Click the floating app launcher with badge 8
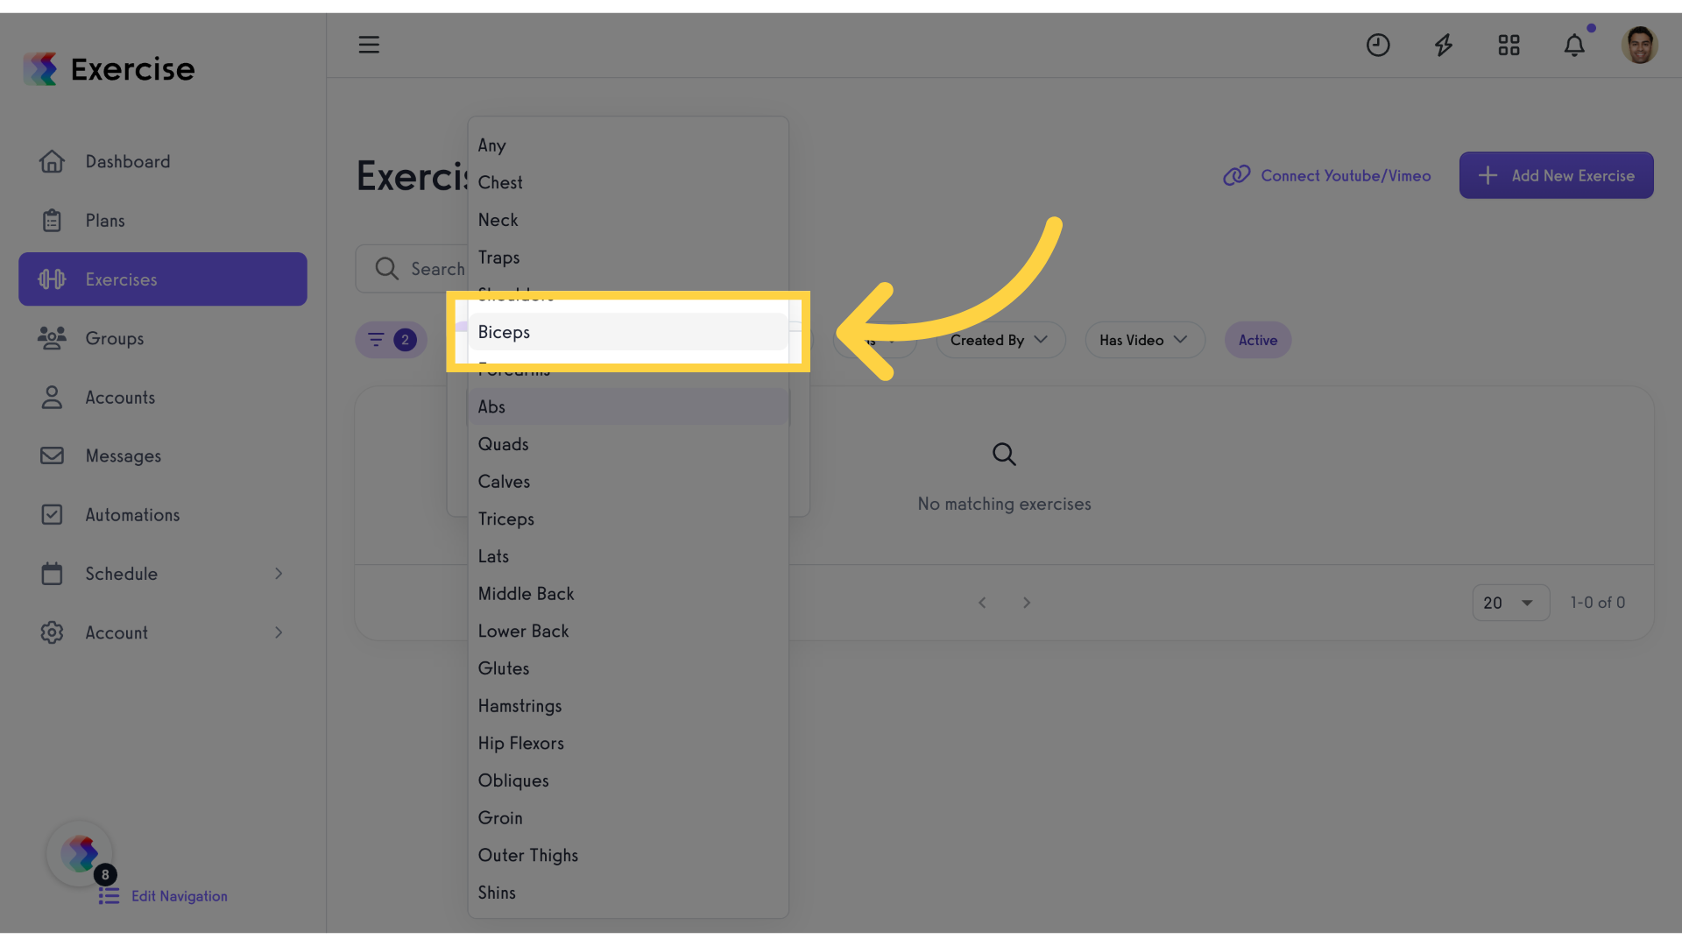The height and width of the screenshot is (946, 1682). (x=81, y=854)
